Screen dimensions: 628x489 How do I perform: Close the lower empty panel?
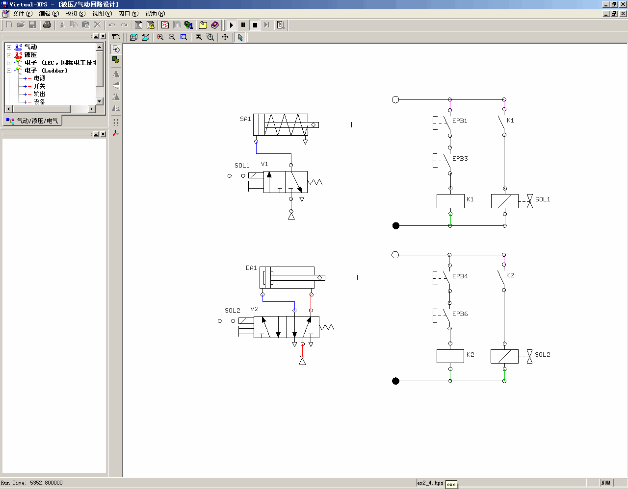tap(103, 134)
